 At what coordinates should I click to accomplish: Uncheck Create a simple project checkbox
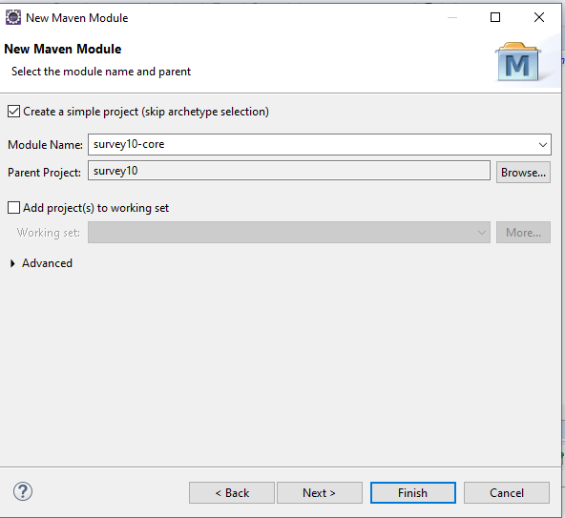coord(13,112)
